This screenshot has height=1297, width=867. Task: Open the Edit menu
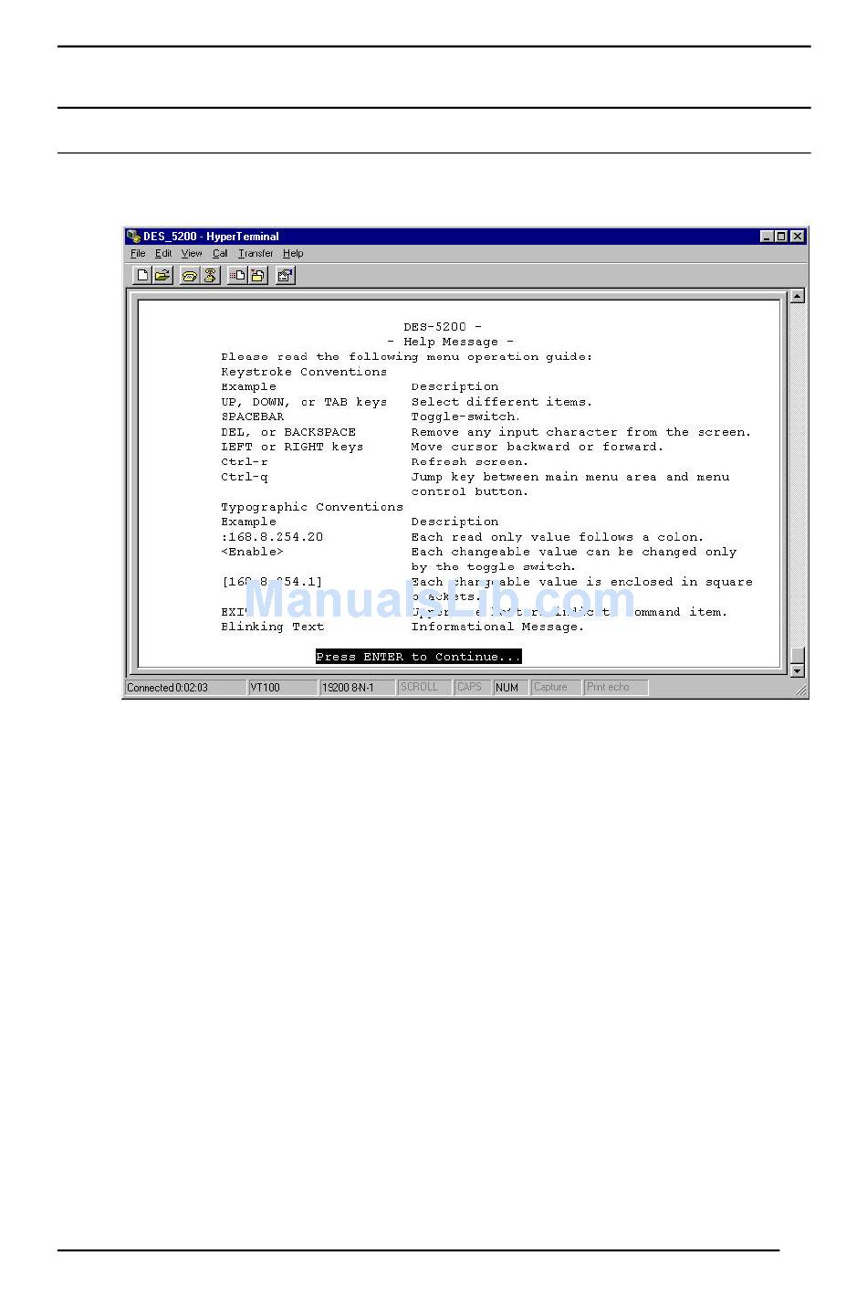[163, 253]
